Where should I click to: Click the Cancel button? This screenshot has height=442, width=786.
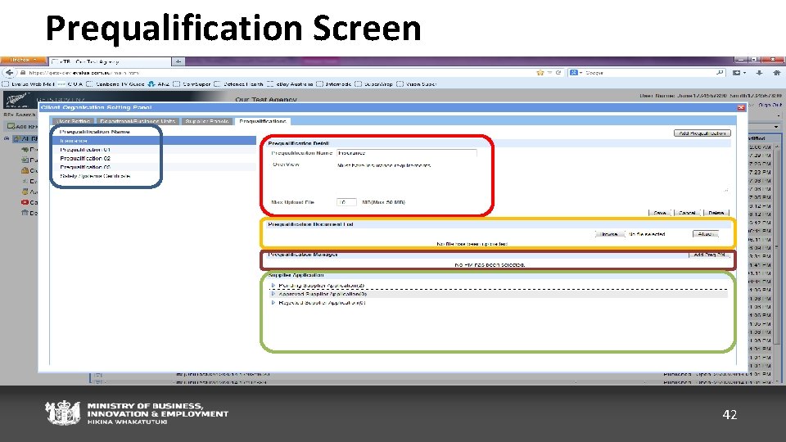(687, 213)
